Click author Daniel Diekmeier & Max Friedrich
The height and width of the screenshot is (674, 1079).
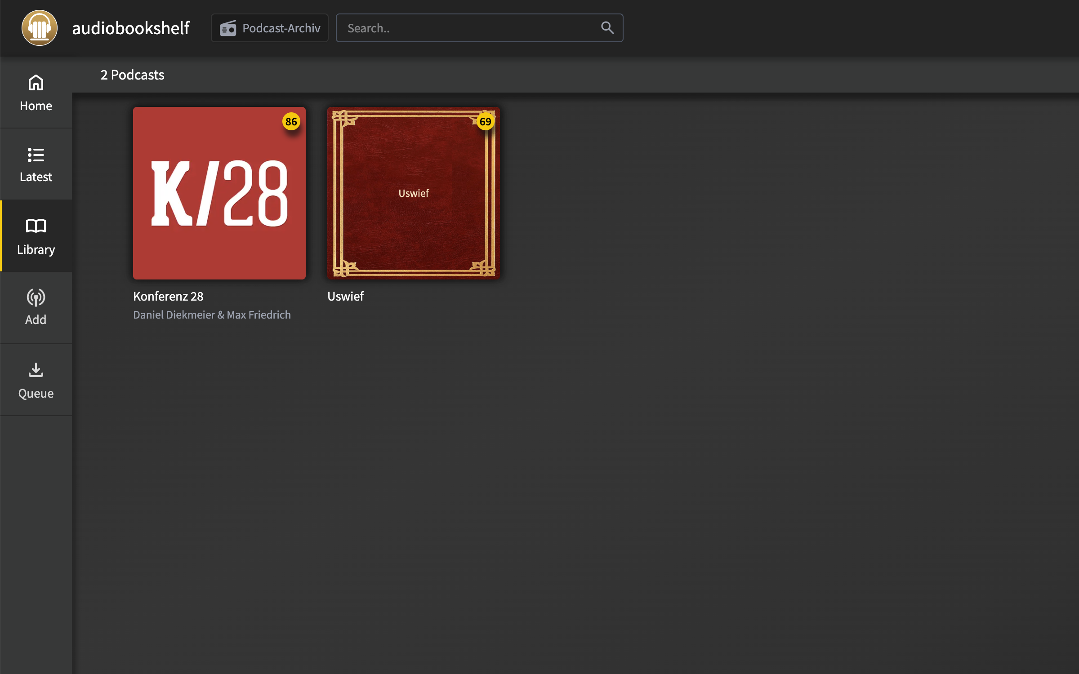(212, 315)
